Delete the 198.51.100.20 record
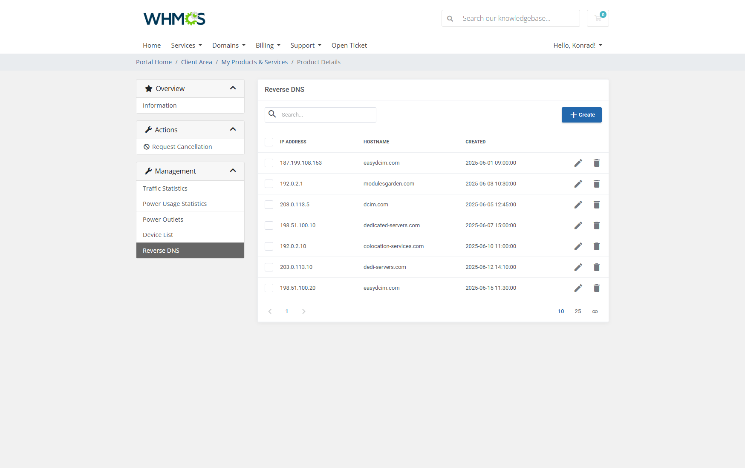 click(597, 288)
